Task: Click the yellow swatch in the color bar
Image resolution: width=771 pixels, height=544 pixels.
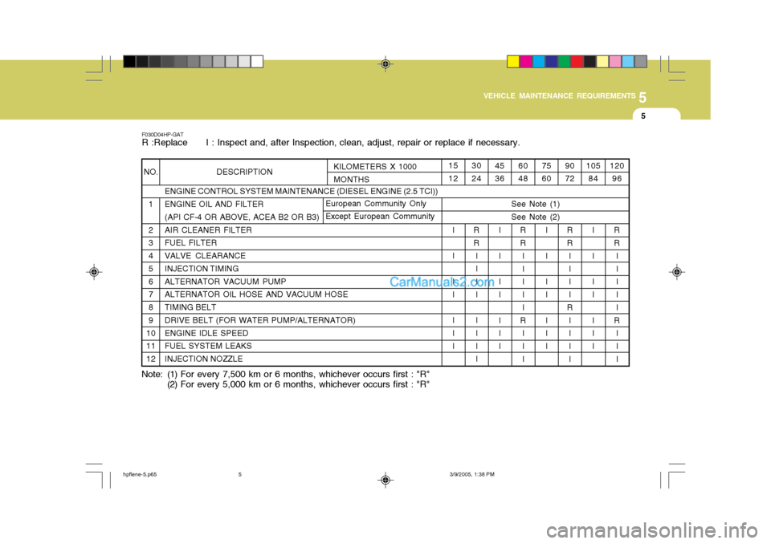Action: (x=513, y=62)
